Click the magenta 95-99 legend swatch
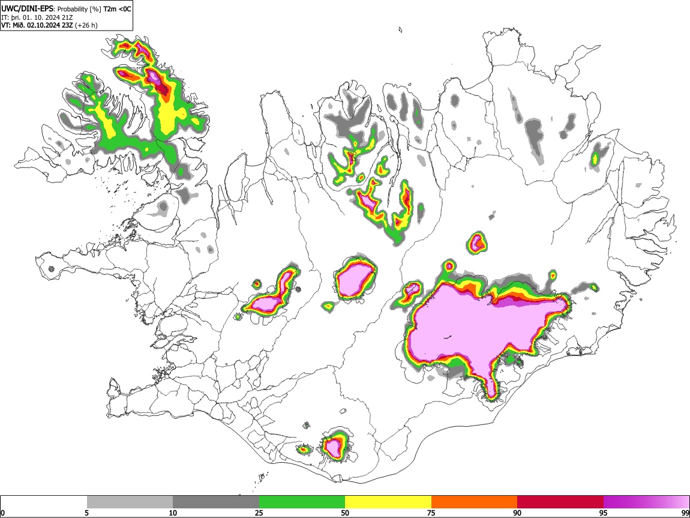Image resolution: width=690 pixels, height=518 pixels. tap(646, 502)
